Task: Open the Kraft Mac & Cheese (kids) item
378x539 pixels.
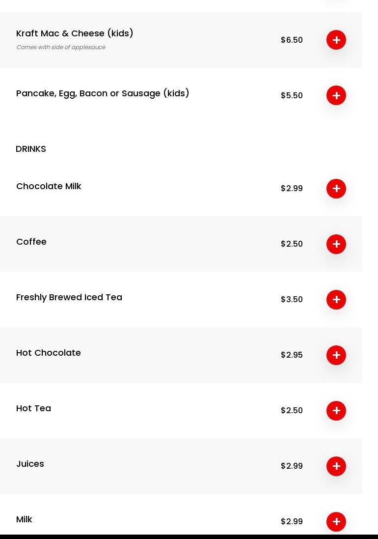Action: [x=75, y=33]
